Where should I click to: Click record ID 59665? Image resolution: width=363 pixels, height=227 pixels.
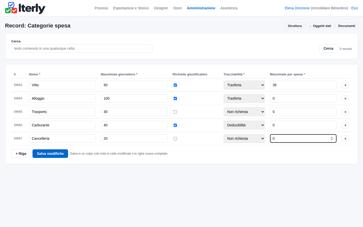pyautogui.click(x=18, y=112)
